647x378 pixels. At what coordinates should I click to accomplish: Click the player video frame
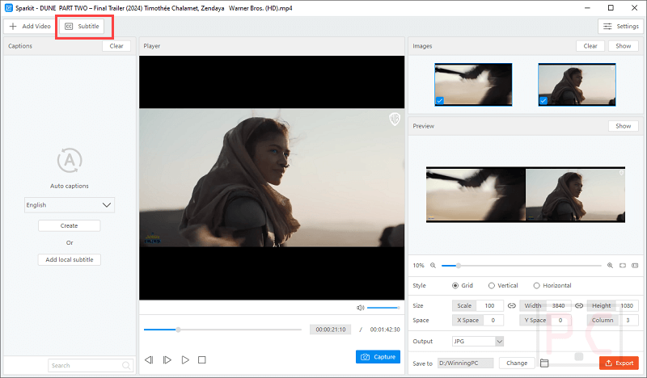pos(272,178)
